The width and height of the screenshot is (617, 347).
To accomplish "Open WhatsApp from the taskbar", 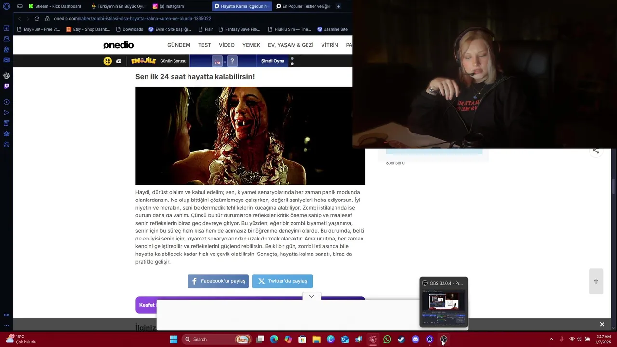I will tap(387, 339).
